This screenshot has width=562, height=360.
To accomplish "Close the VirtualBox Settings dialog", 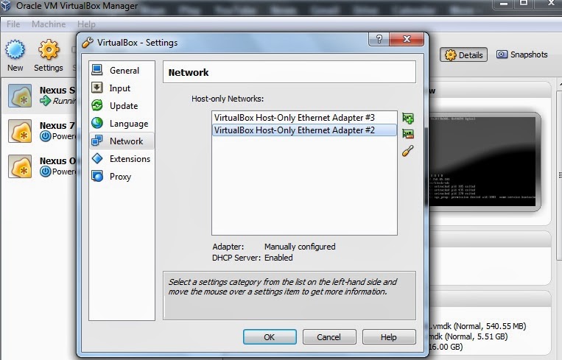I will (x=407, y=39).
